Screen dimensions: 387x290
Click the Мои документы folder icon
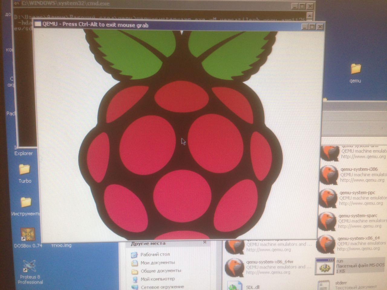[135, 263]
